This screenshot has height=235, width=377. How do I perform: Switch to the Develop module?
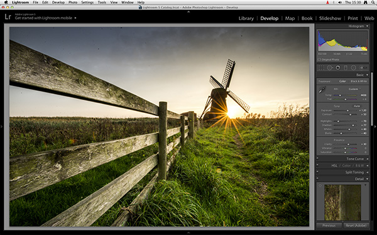click(270, 18)
